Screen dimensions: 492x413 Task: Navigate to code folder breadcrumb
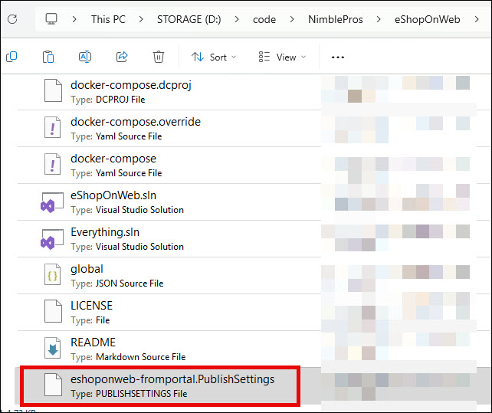tap(264, 19)
